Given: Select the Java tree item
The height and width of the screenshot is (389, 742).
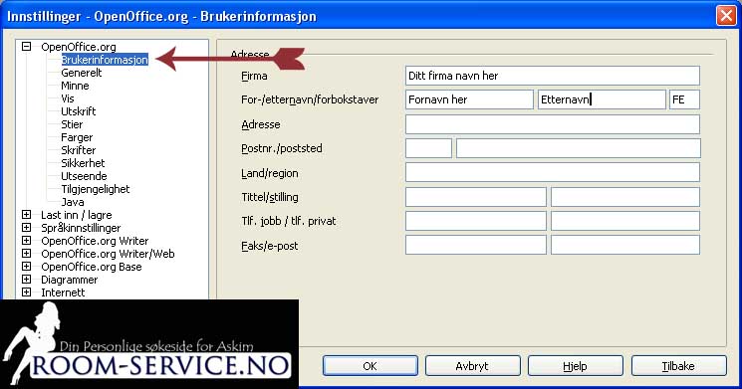Looking at the screenshot, I should (73, 202).
